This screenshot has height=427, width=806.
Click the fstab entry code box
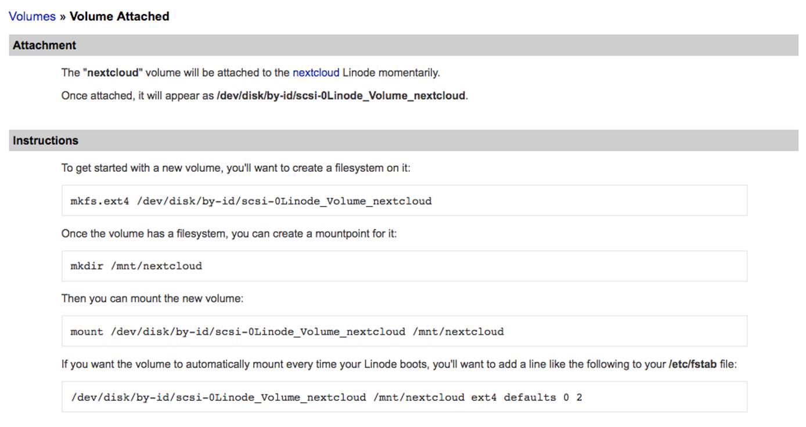pyautogui.click(x=404, y=397)
